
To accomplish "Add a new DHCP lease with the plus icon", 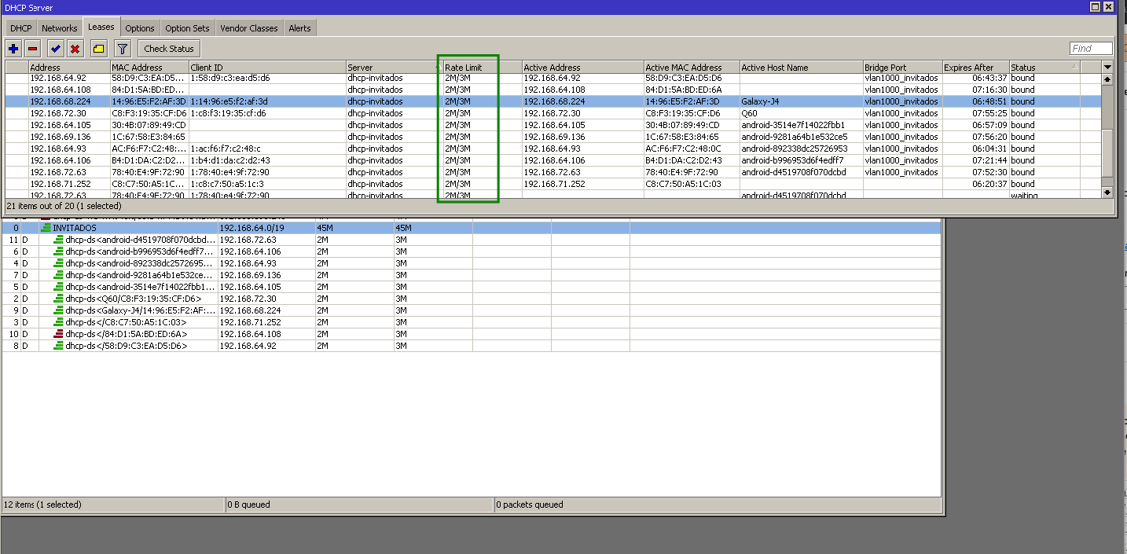I will (x=14, y=48).
